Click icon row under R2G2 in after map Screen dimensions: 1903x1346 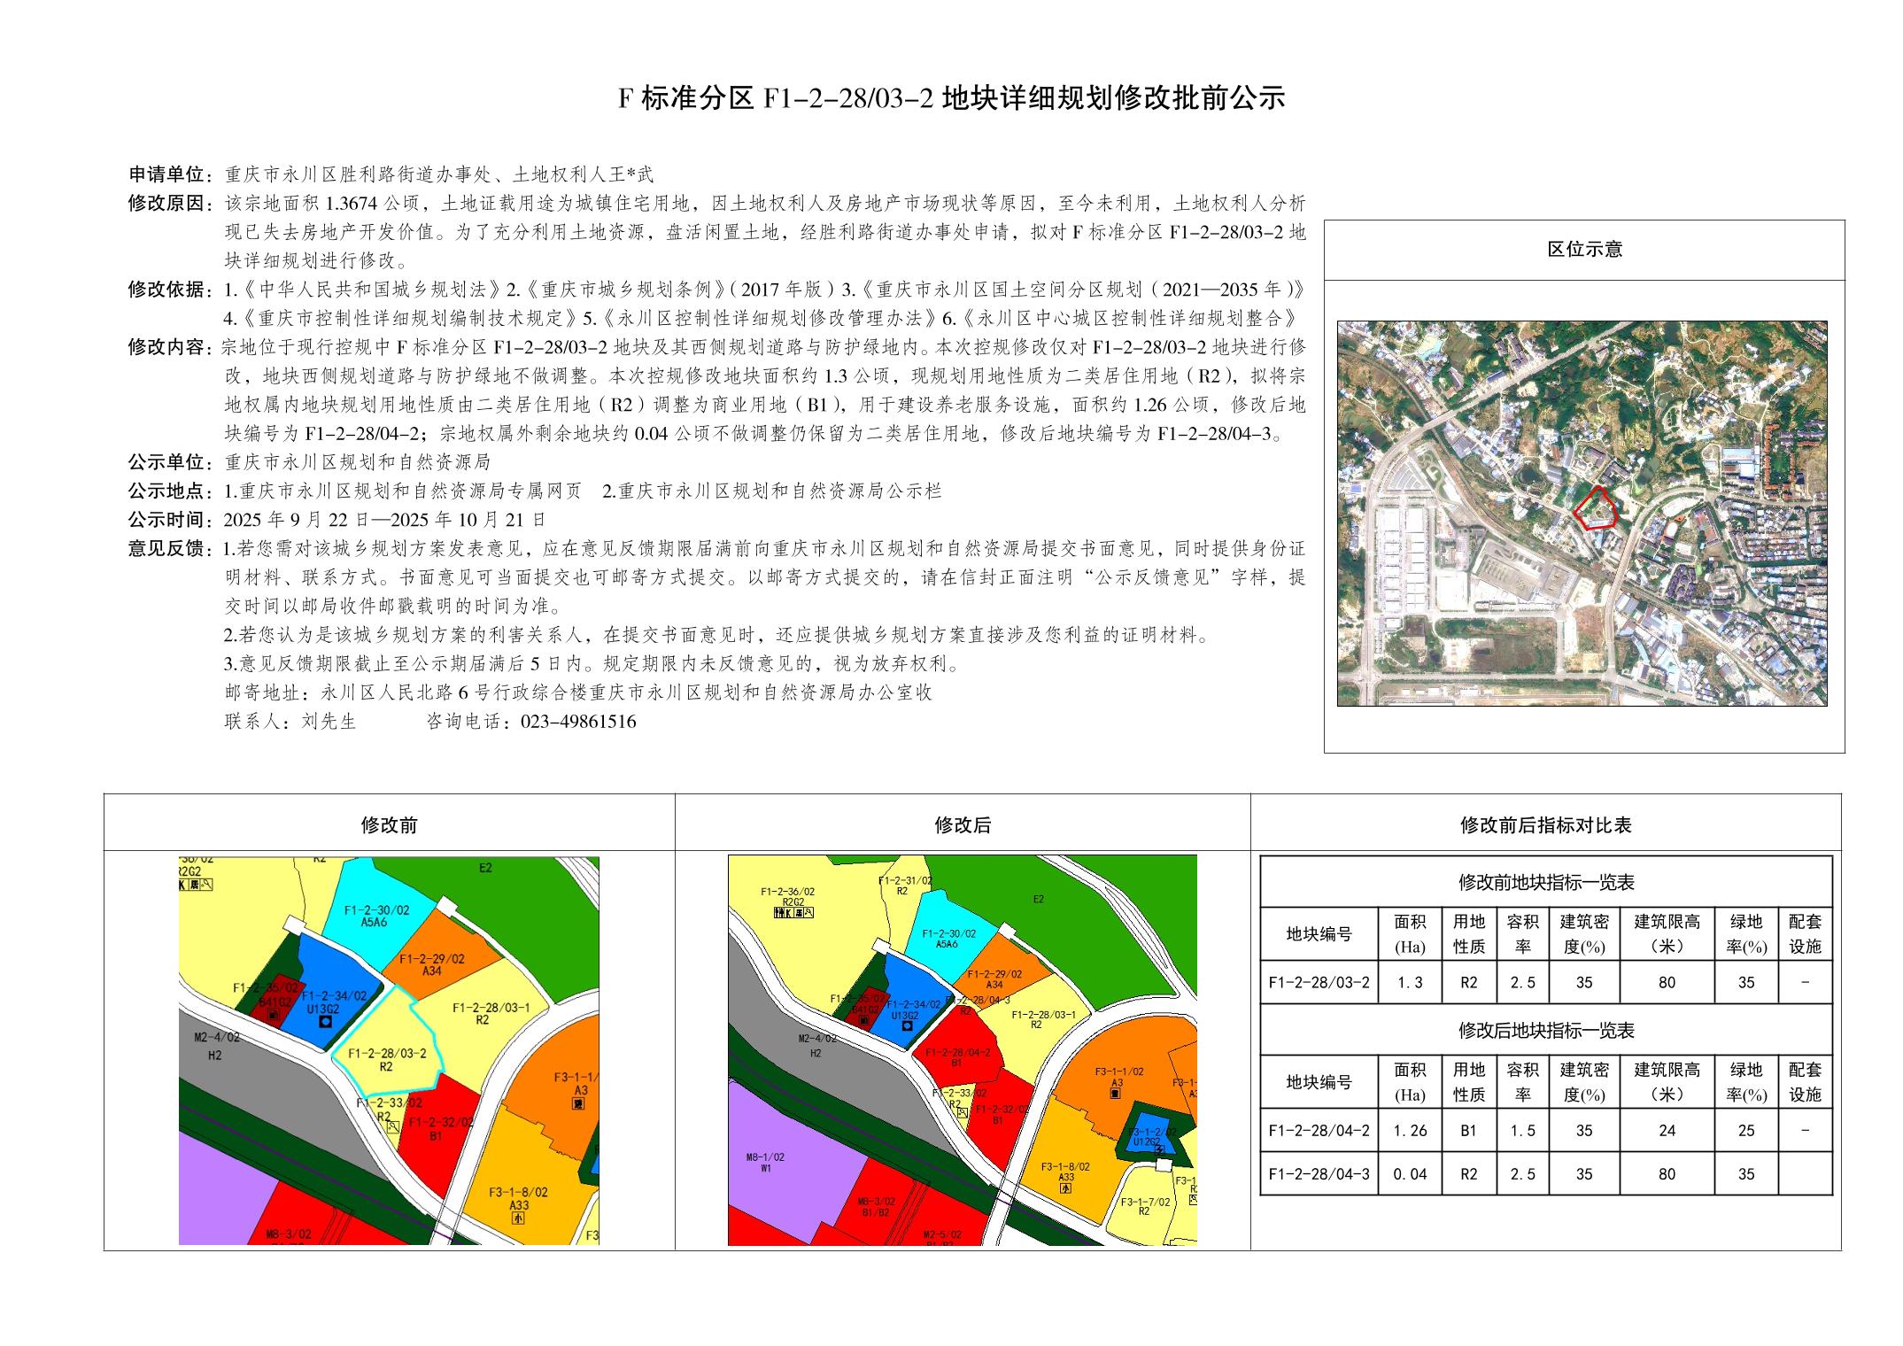[793, 912]
